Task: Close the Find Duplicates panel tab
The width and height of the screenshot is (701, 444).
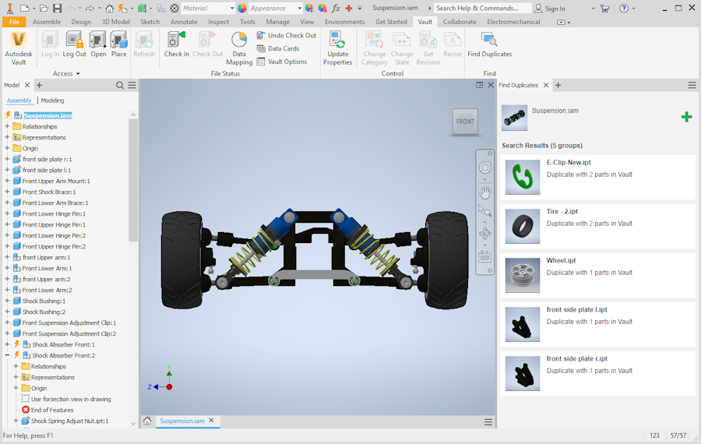Action: tap(546, 85)
